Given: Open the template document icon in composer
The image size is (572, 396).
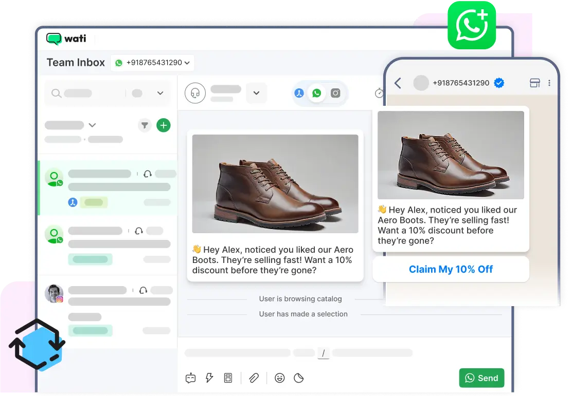Looking at the screenshot, I should click(228, 378).
